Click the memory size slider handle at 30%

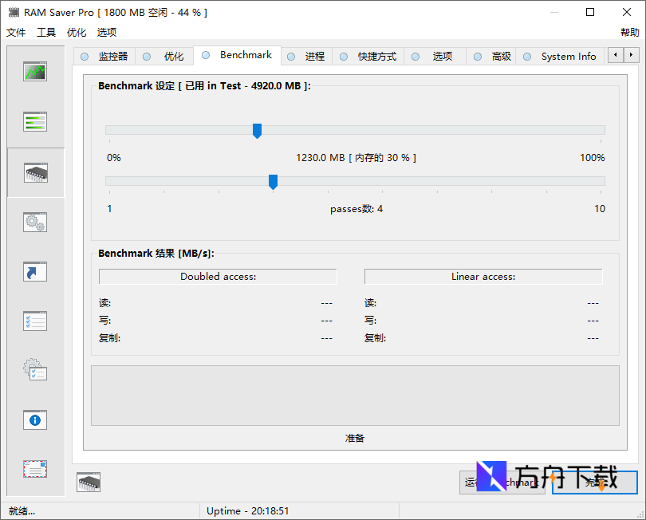coord(257,131)
